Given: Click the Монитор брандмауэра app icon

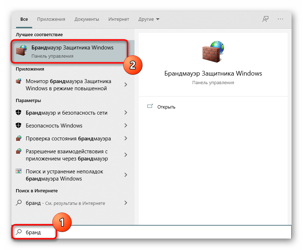Looking at the screenshot, I should point(19,82).
